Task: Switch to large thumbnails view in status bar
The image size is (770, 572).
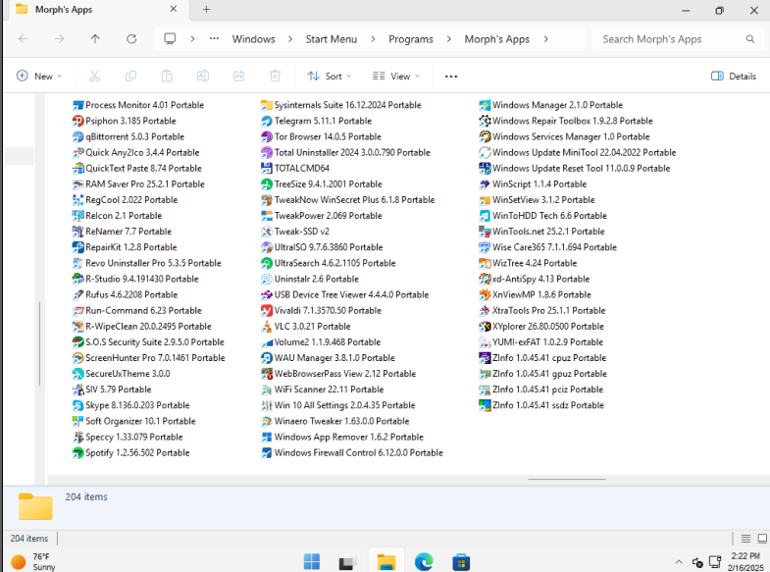Action: coord(762,539)
